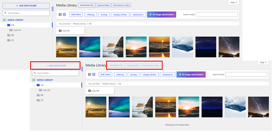The width and height of the screenshot is (272, 131).
Task: Click AA breadcrumb link in bottom screenshot
Action: [120, 84]
